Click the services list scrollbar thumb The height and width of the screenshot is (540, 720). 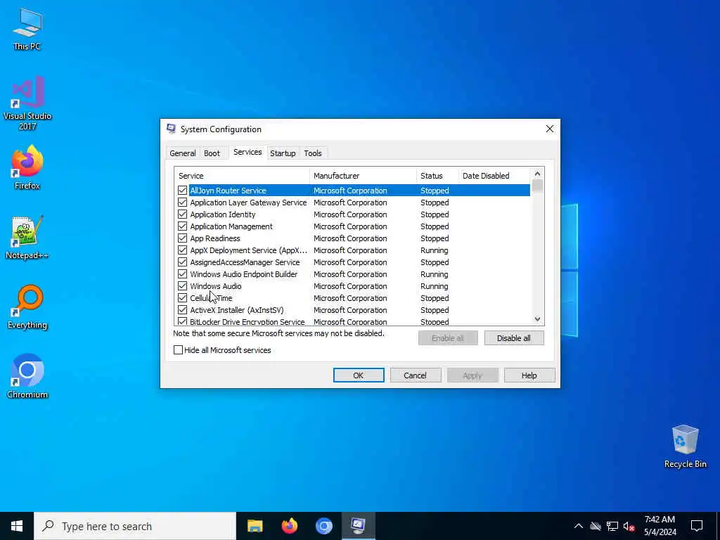(537, 186)
